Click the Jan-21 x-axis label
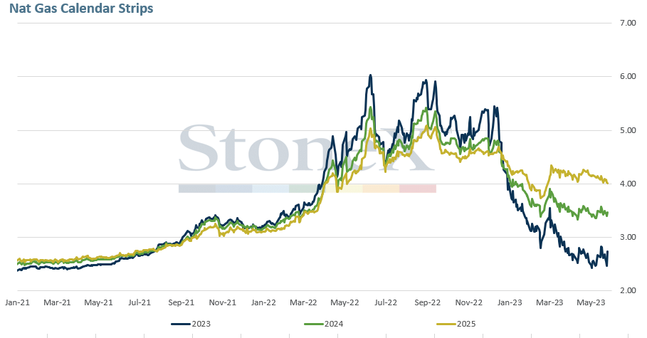The image size is (647, 338). (17, 302)
